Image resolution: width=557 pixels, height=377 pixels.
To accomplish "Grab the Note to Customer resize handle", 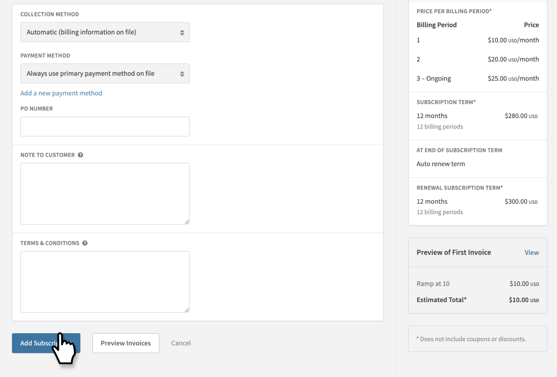I will click(x=187, y=222).
